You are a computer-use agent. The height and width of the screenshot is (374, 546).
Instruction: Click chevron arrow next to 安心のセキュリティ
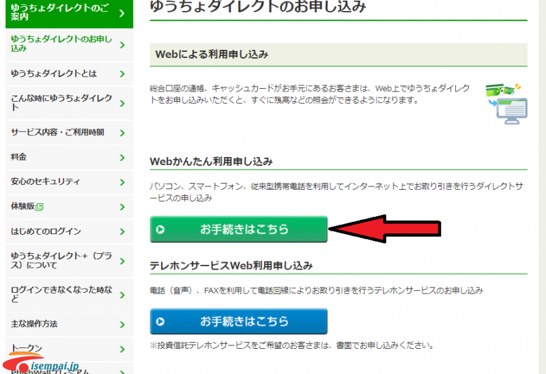tap(122, 182)
